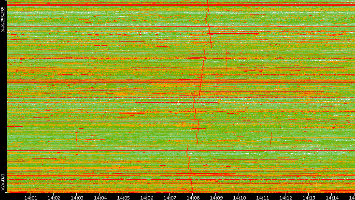Click the 14:09 time axis label
The height and width of the screenshot is (200, 355).
[216, 198]
